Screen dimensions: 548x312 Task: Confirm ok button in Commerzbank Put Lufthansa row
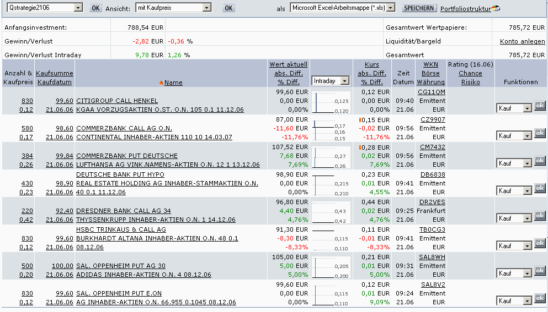click(540, 161)
